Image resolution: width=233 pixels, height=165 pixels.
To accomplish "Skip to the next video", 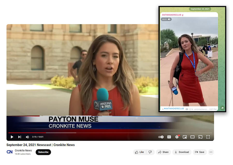I will 19,137.
